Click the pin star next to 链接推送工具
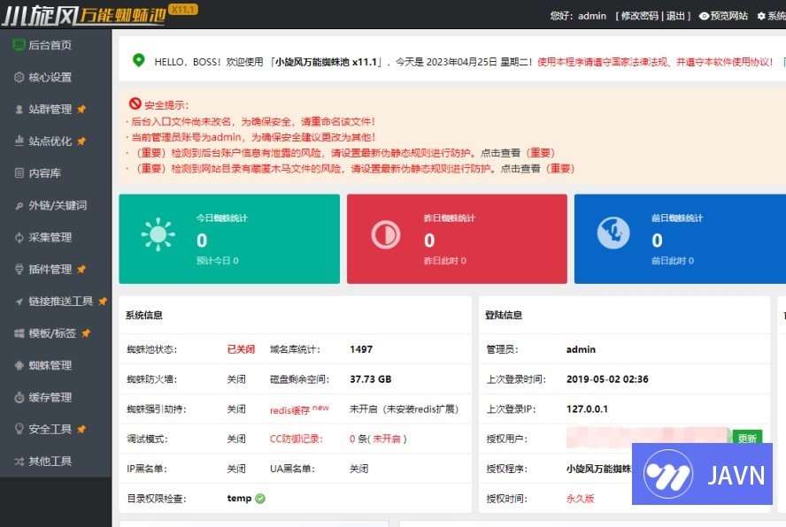This screenshot has height=527, width=786. [x=103, y=301]
